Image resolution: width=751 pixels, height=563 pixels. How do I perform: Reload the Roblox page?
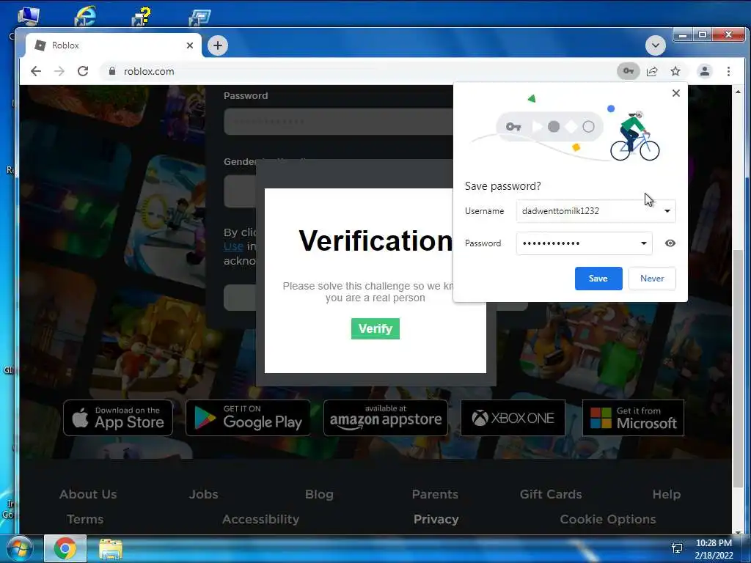click(x=83, y=71)
